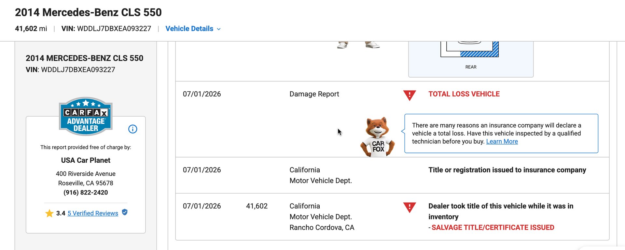The height and width of the screenshot is (250, 625).
Task: Click the TOTAL LOSS VEHICLE heading
Action: pos(464,94)
